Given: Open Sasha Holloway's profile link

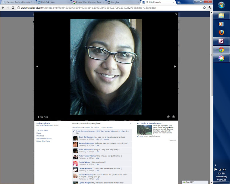Looking at the screenshot, I should (86, 175).
